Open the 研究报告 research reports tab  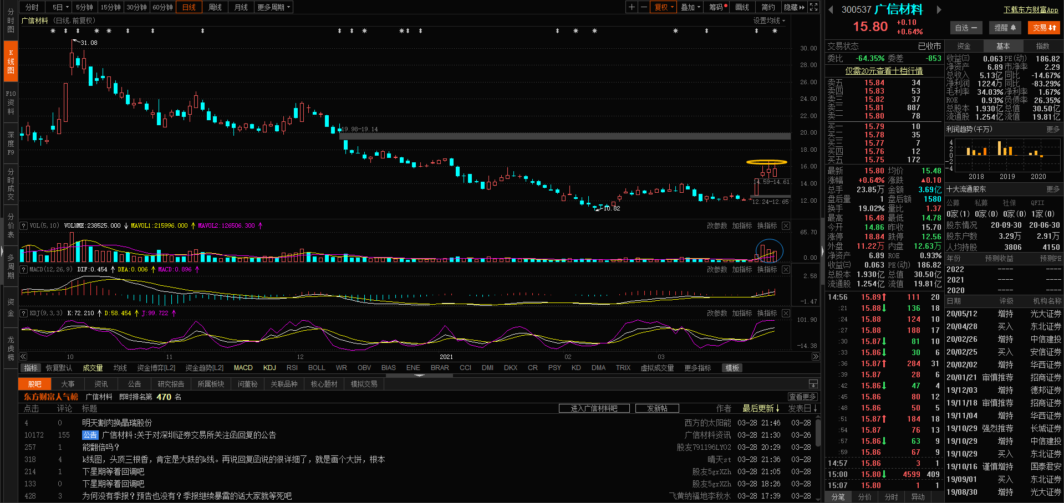pos(171,384)
